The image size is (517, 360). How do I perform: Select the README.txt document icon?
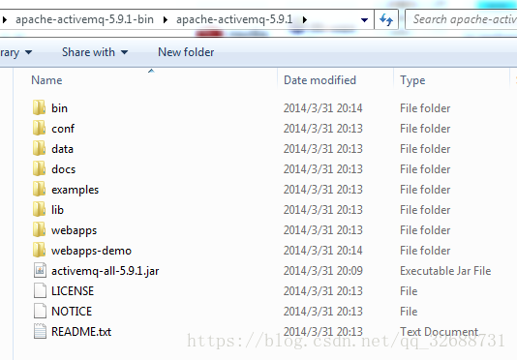point(40,331)
